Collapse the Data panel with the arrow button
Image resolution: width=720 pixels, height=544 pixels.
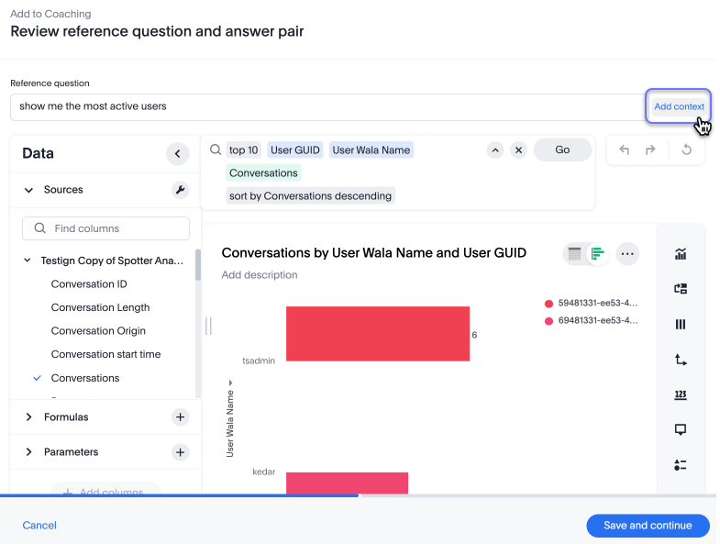point(177,154)
